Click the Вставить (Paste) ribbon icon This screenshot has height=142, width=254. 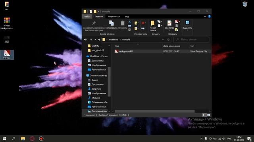[x=123, y=24]
